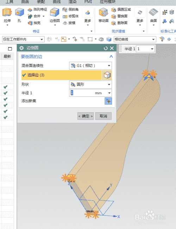Click the blue solid cube icon in selection bar
Image resolution: width=176 pixels, height=229 pixels.
point(109,39)
